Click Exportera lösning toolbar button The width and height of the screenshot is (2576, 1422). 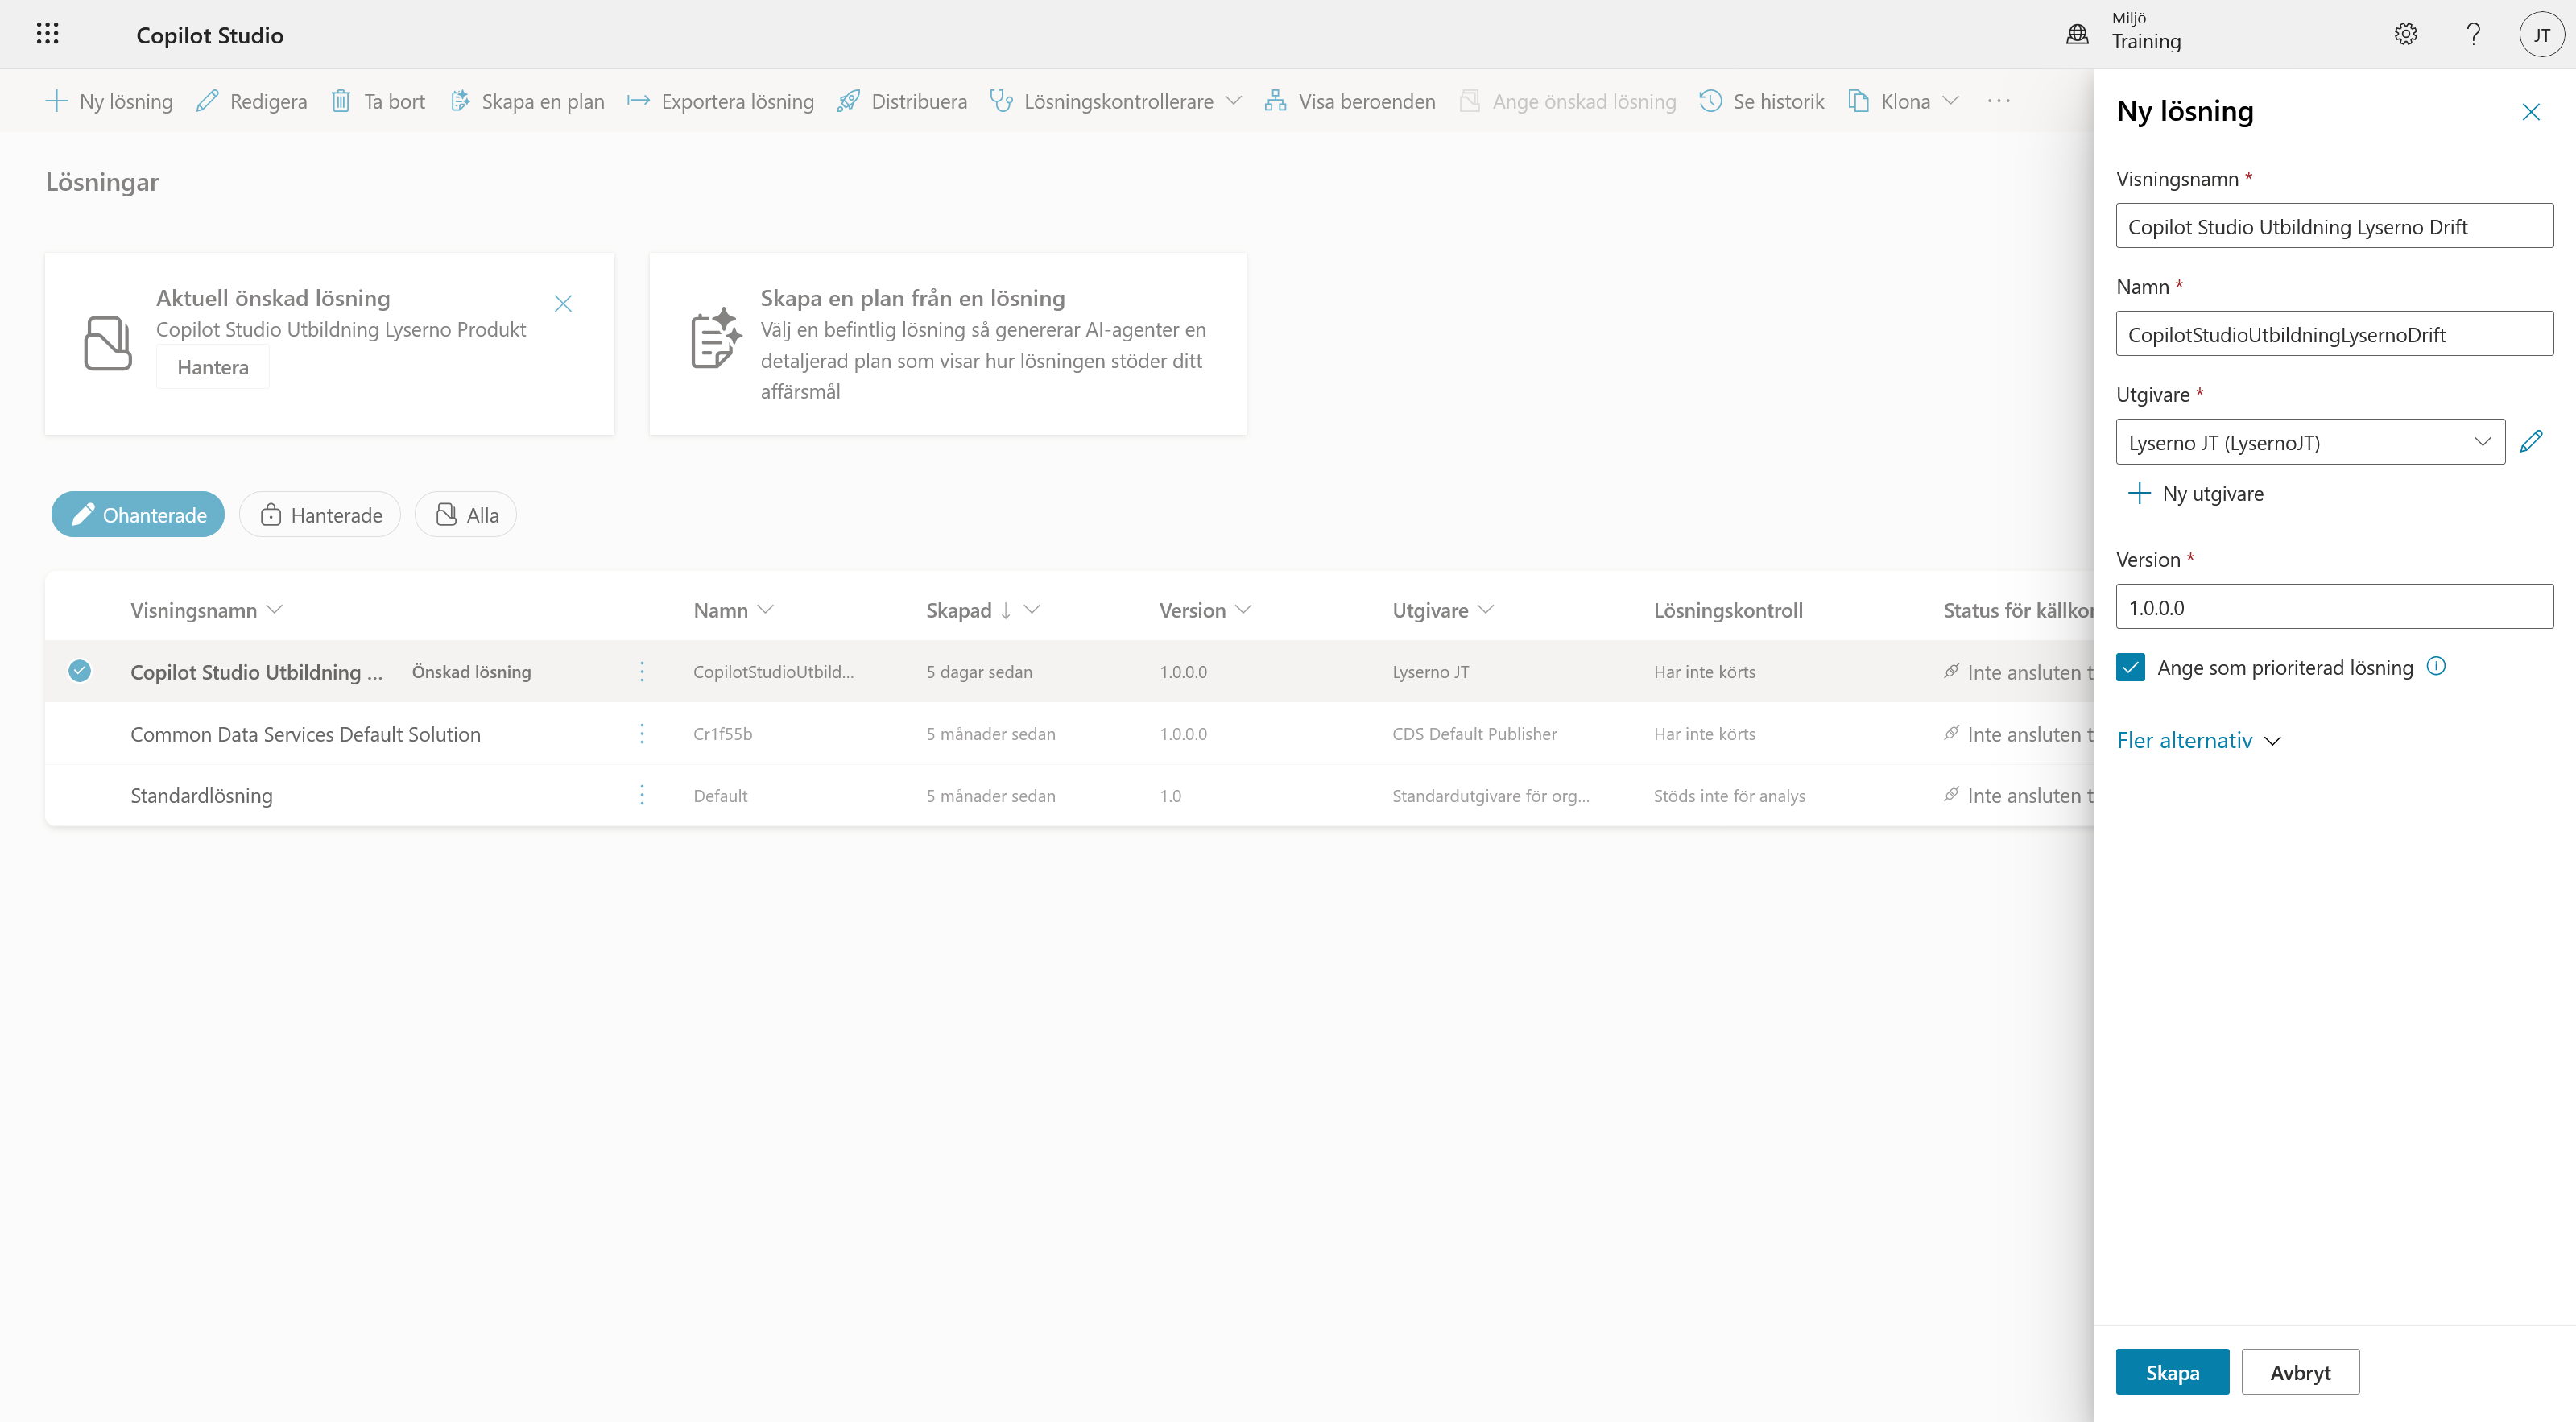coord(720,101)
